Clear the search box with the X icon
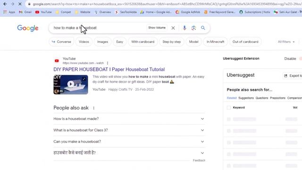The width and height of the screenshot is (302, 170). pos(173,28)
